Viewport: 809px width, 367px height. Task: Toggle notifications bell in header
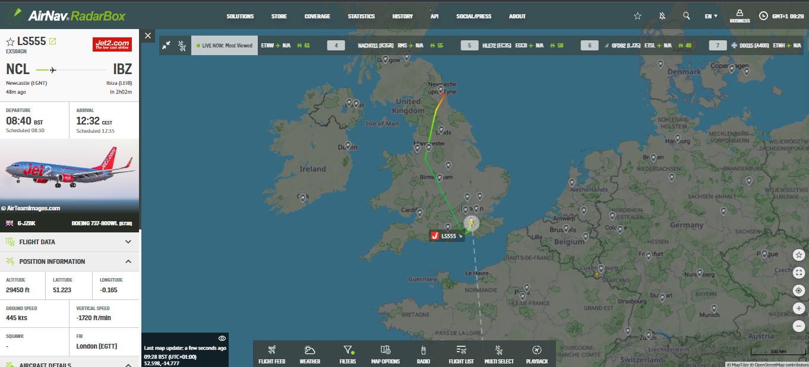(662, 16)
